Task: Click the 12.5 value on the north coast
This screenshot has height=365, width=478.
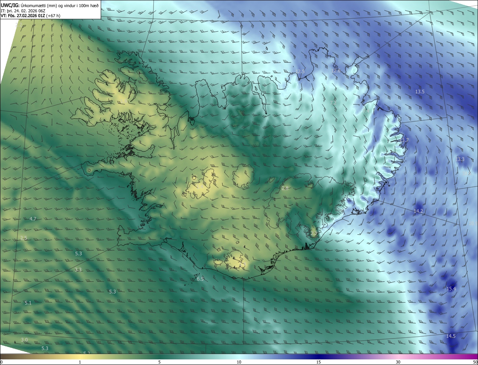Action: pyautogui.click(x=300, y=71)
